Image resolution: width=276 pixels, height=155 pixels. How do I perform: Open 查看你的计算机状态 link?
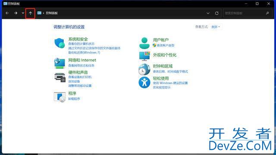pos(82,44)
